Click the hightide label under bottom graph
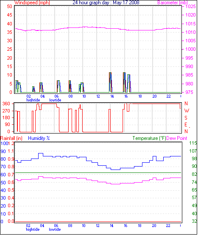 33,230
